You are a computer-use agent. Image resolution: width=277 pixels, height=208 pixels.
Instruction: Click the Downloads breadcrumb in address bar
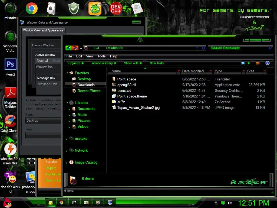[115, 48]
